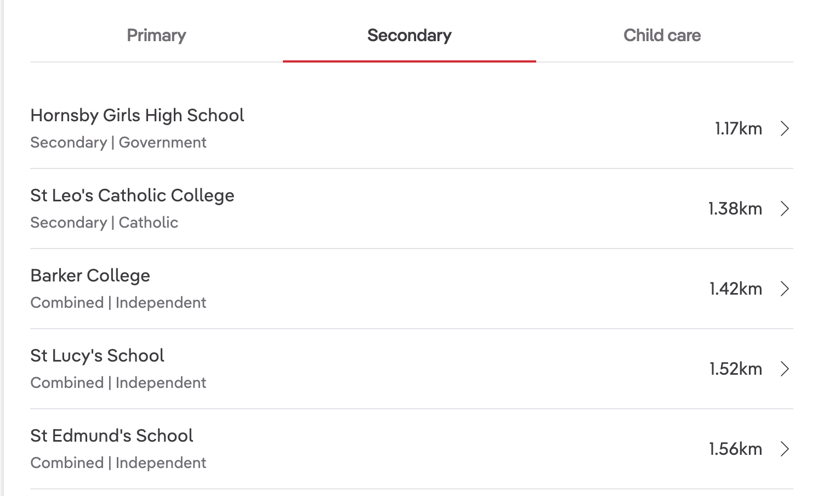Click the 1.52km distance label
This screenshot has height=496, width=818.
pos(735,369)
